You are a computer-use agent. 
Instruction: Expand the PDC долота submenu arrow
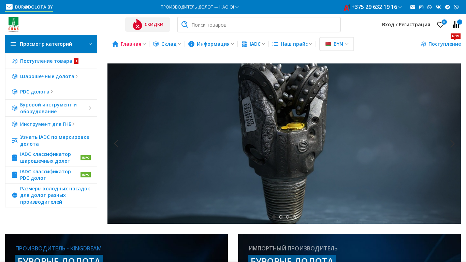pyautogui.click(x=52, y=92)
